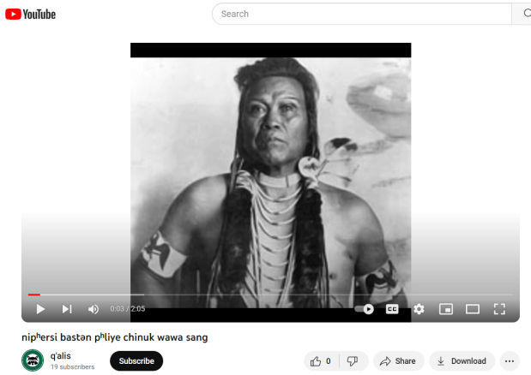
Task: Enter fullscreen mode
Action: pyautogui.click(x=499, y=309)
